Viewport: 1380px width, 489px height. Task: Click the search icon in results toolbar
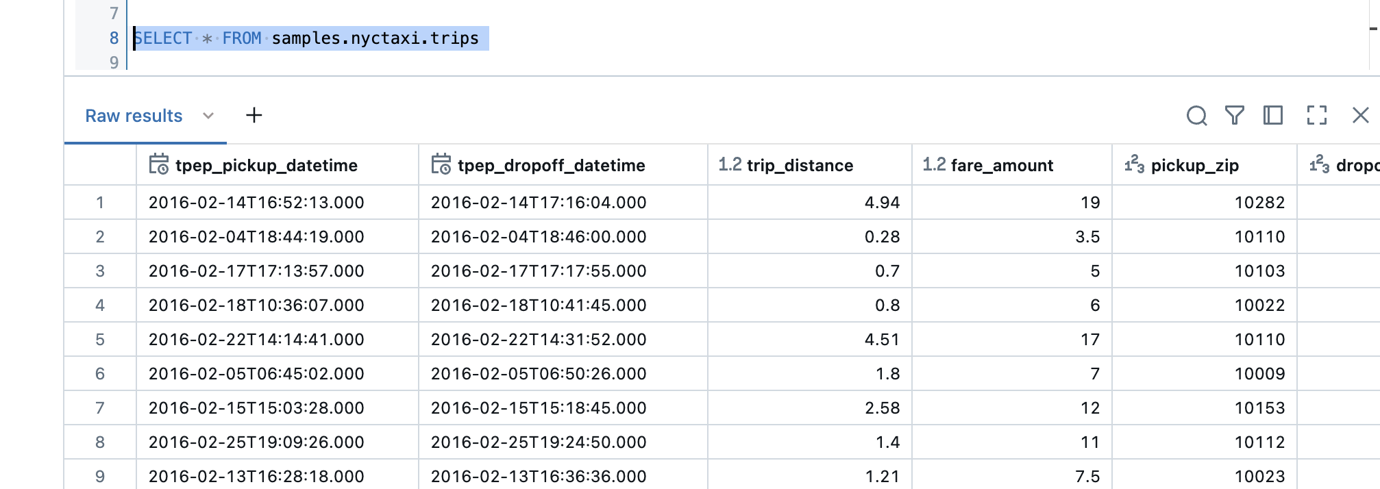[1196, 116]
